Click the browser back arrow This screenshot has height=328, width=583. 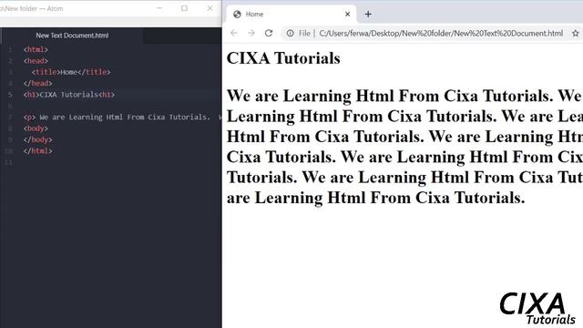[x=234, y=33]
